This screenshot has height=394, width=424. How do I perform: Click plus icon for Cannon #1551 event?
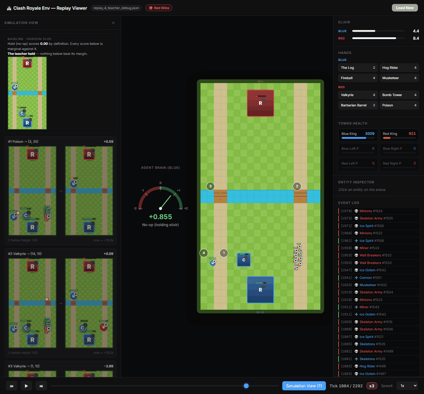(357, 278)
